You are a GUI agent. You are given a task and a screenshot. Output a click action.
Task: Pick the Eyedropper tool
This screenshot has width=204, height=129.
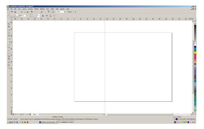click(x=8, y=59)
